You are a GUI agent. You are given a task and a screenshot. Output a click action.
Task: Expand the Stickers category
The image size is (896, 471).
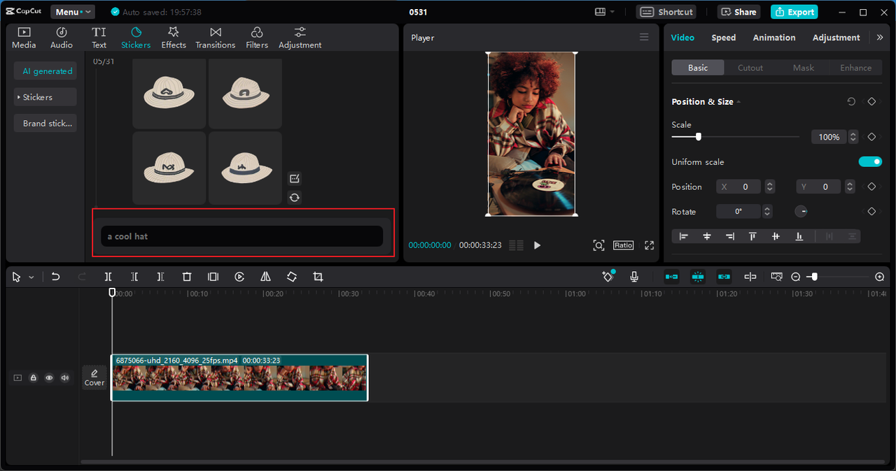click(38, 97)
